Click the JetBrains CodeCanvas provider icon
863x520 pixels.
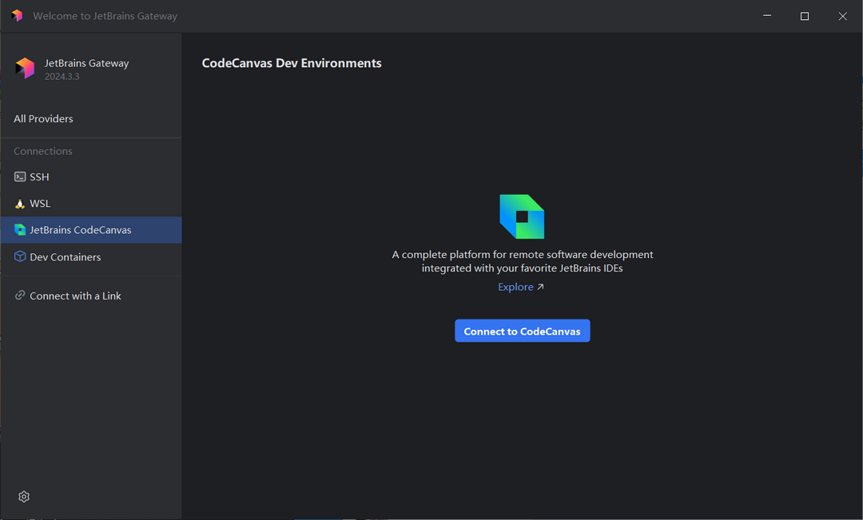20,229
